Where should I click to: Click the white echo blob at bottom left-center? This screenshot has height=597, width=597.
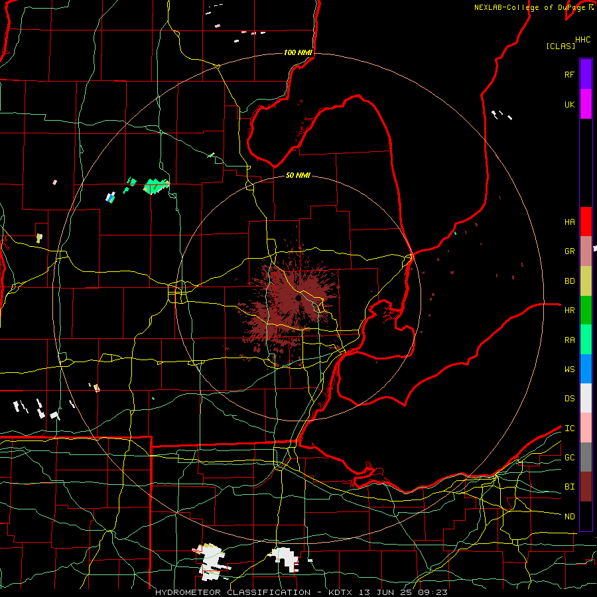(x=212, y=562)
